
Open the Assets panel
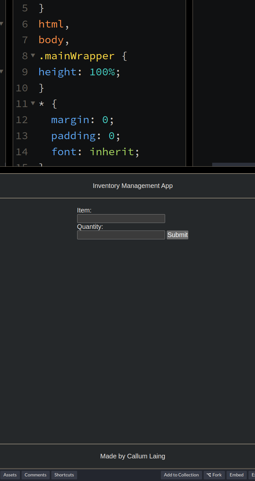click(x=10, y=475)
